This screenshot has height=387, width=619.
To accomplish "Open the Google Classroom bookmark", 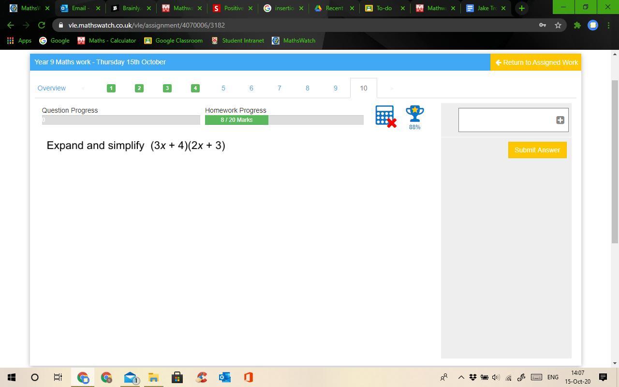I will [x=174, y=41].
